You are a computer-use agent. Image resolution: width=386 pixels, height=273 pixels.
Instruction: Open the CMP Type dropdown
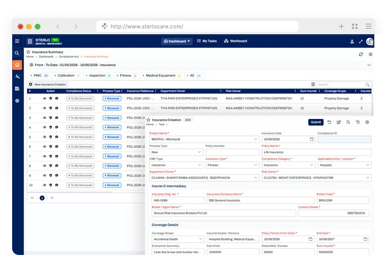coord(176,165)
